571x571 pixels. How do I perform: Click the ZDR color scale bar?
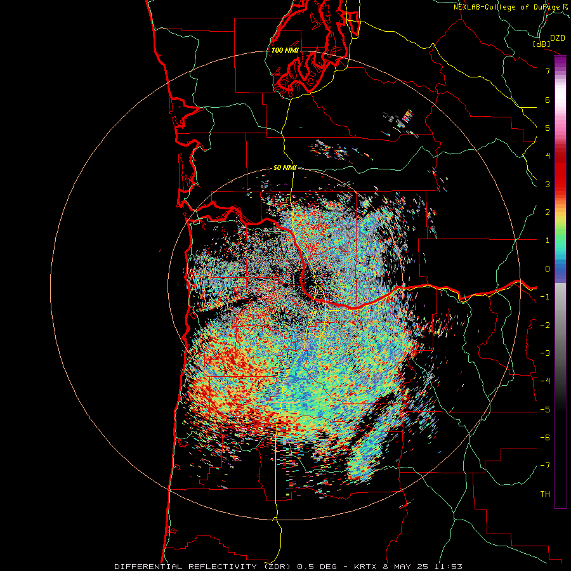coord(560,282)
